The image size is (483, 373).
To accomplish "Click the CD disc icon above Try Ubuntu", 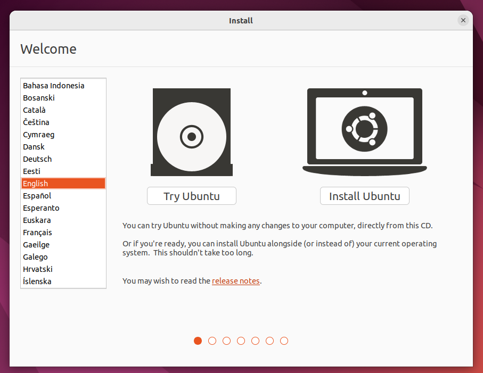I will point(191,132).
